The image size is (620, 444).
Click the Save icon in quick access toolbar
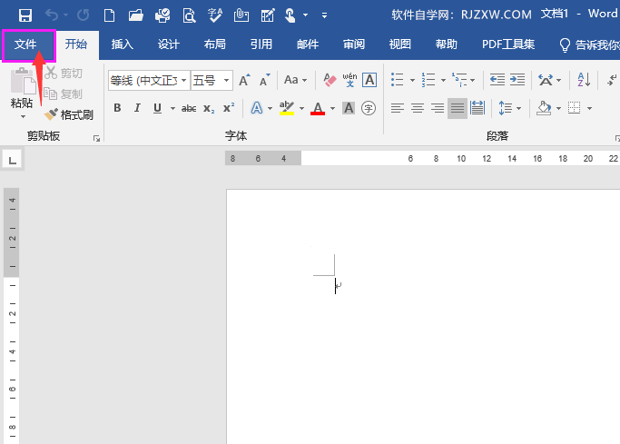click(x=25, y=15)
